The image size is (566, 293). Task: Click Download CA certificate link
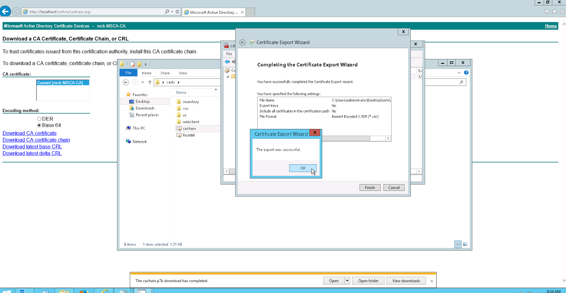29,133
